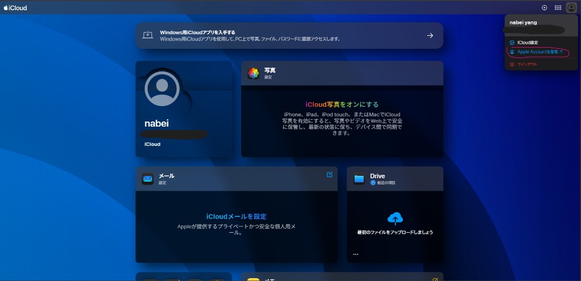Click the cloud upload icon in Drive

[x=395, y=219]
